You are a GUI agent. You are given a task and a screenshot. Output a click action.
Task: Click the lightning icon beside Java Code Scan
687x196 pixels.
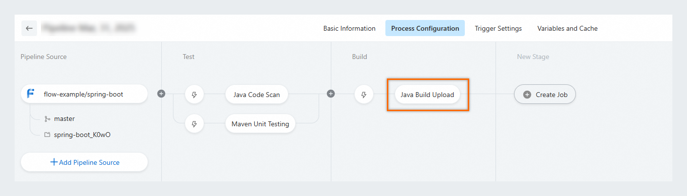click(x=194, y=94)
